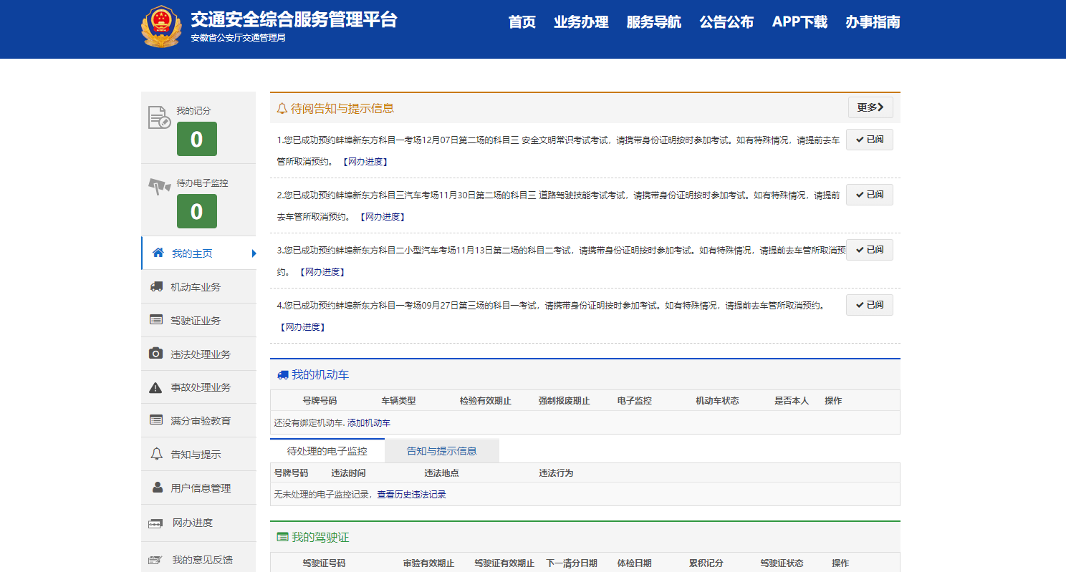
Task: Click the warning triangle icon for 事故处理业务
Action: (155, 387)
